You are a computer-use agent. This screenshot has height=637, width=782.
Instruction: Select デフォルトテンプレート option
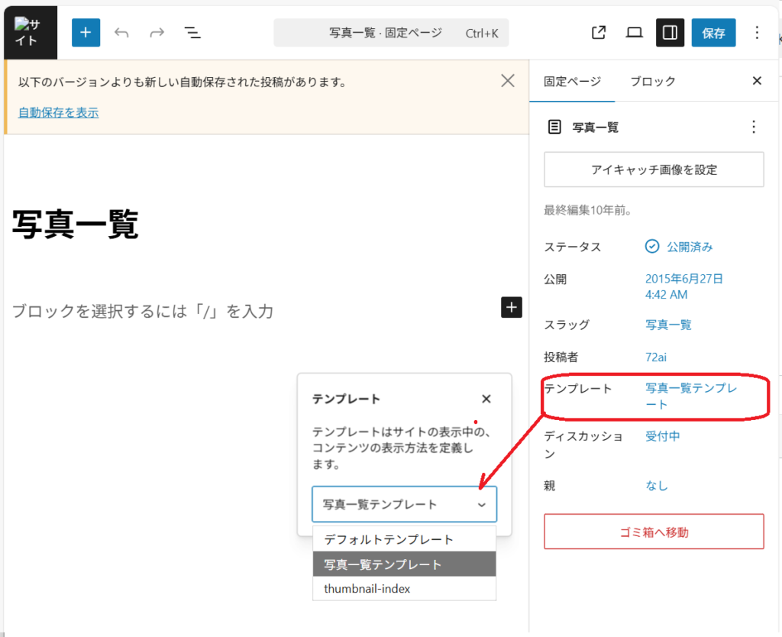[405, 539]
